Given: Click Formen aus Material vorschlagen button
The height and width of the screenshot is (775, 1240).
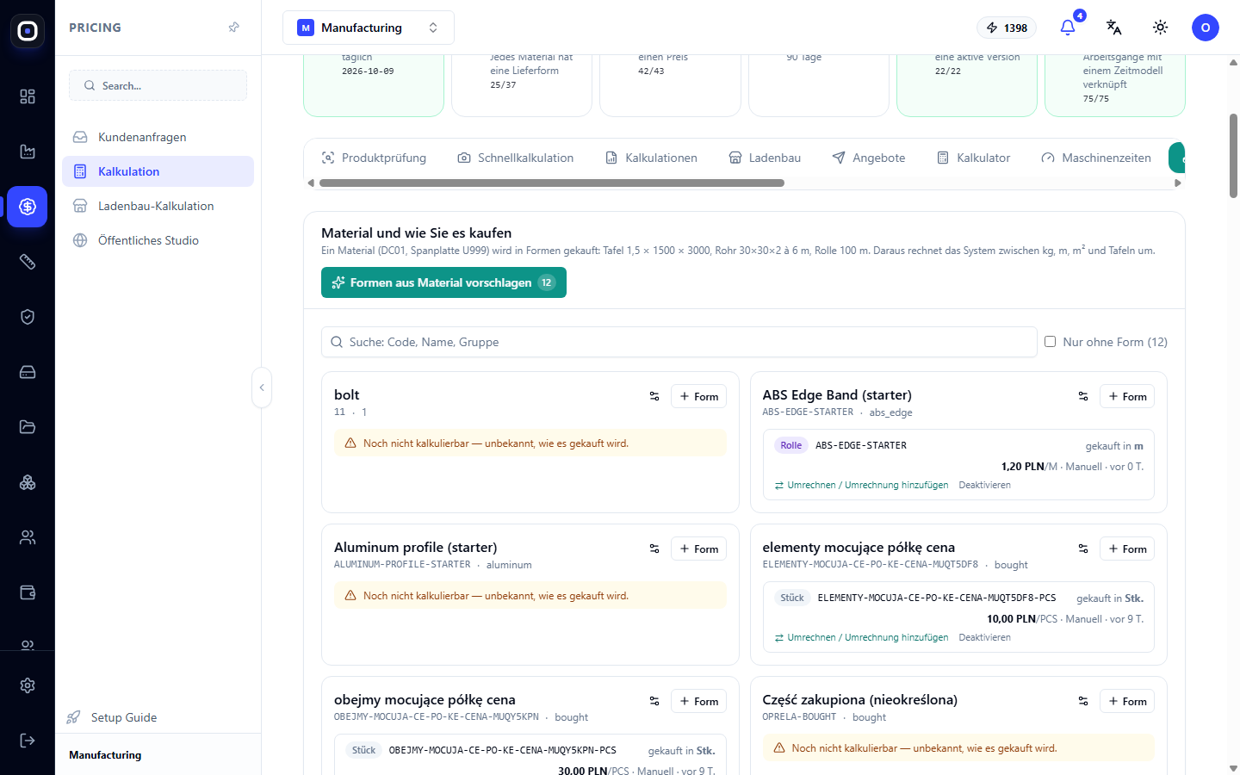Looking at the screenshot, I should click(x=443, y=282).
